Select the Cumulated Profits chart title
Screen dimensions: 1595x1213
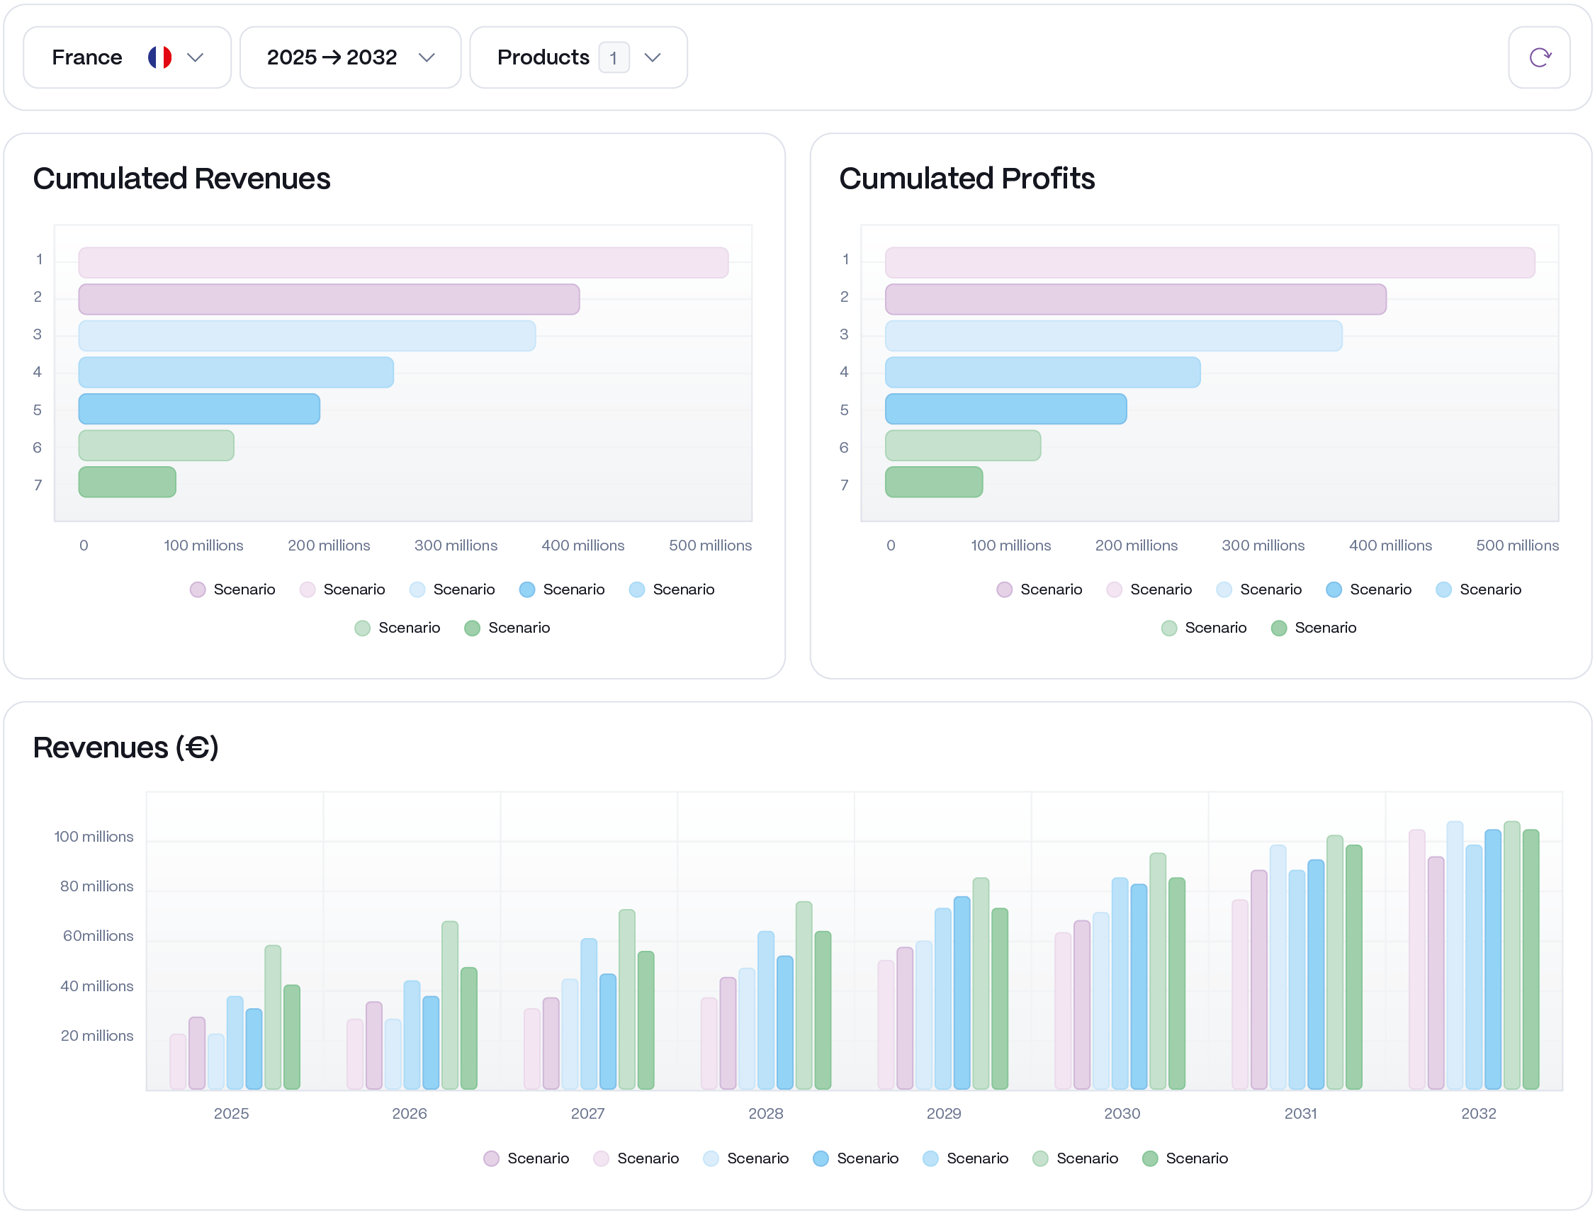coord(966,179)
